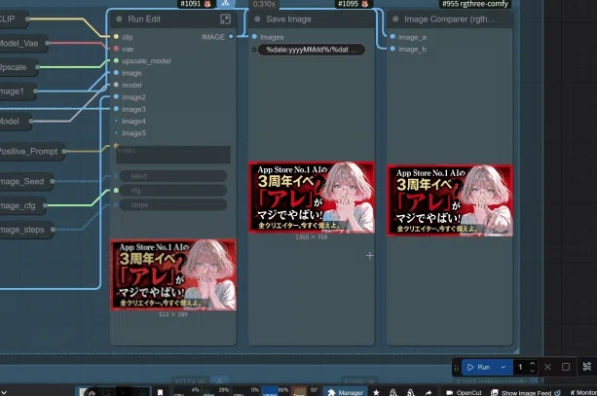Click the Image_steps node output port
This screenshot has height=396, width=597.
(53, 230)
